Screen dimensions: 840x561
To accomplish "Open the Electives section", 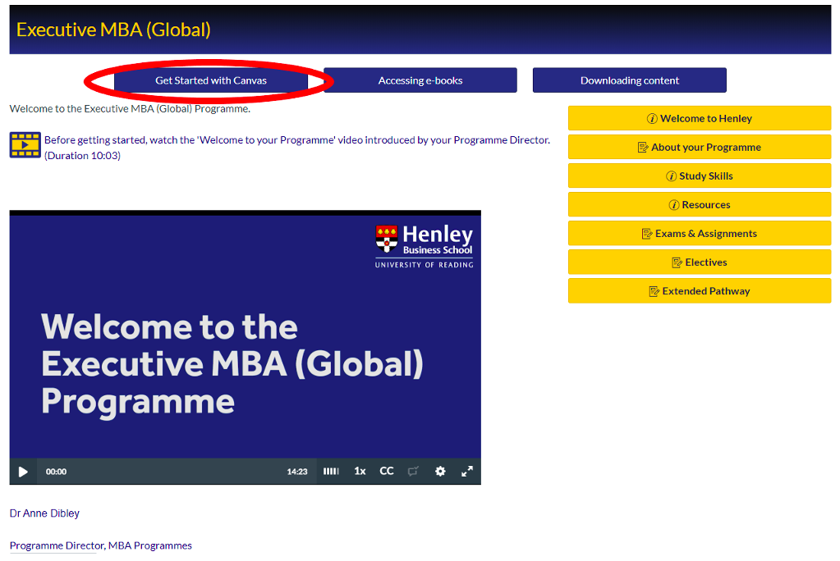I will 699,262.
